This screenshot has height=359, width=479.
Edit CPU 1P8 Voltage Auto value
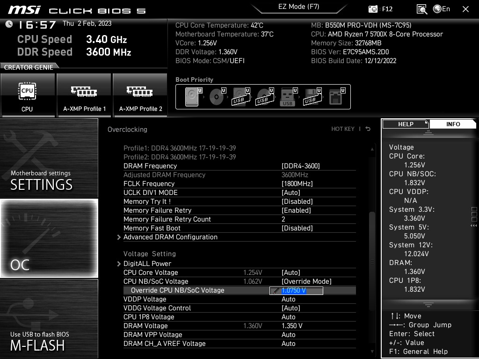click(x=288, y=317)
